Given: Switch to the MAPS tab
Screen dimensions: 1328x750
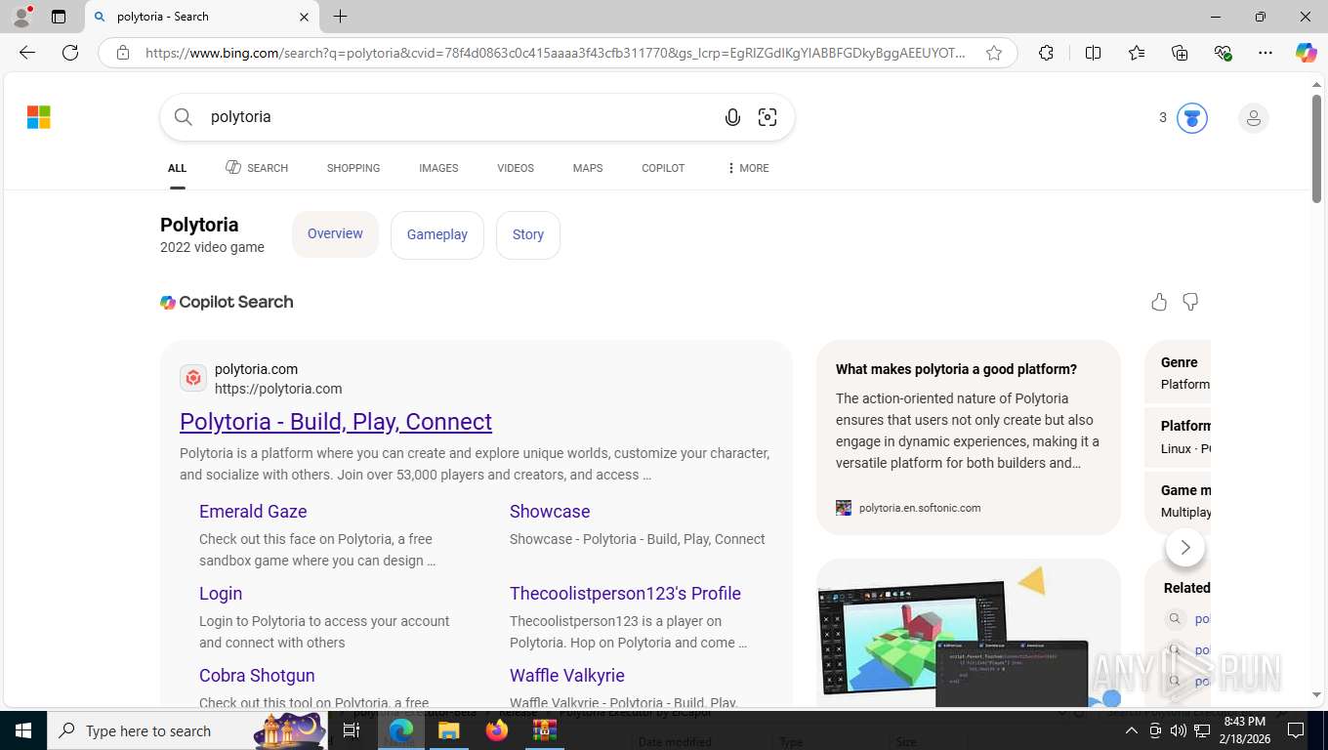Looking at the screenshot, I should 588,168.
